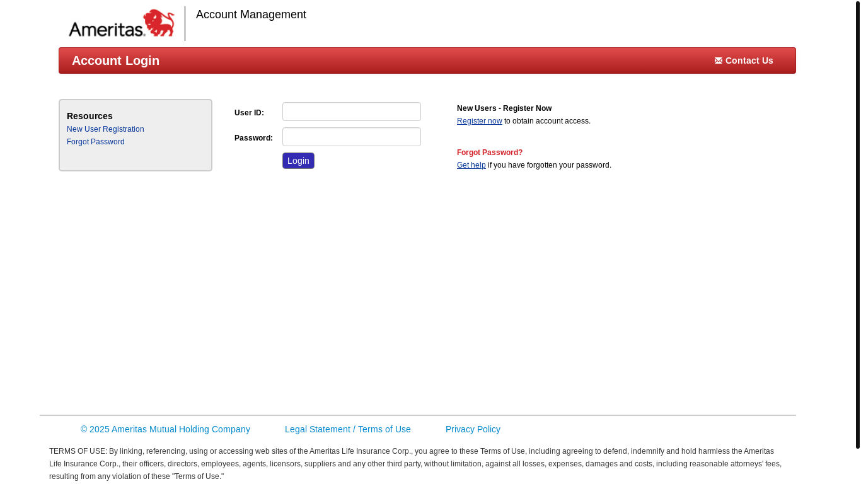
Task: Click into the User ID field
Action: tap(352, 112)
